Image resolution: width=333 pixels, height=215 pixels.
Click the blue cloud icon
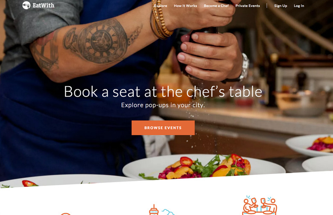(168, 212)
